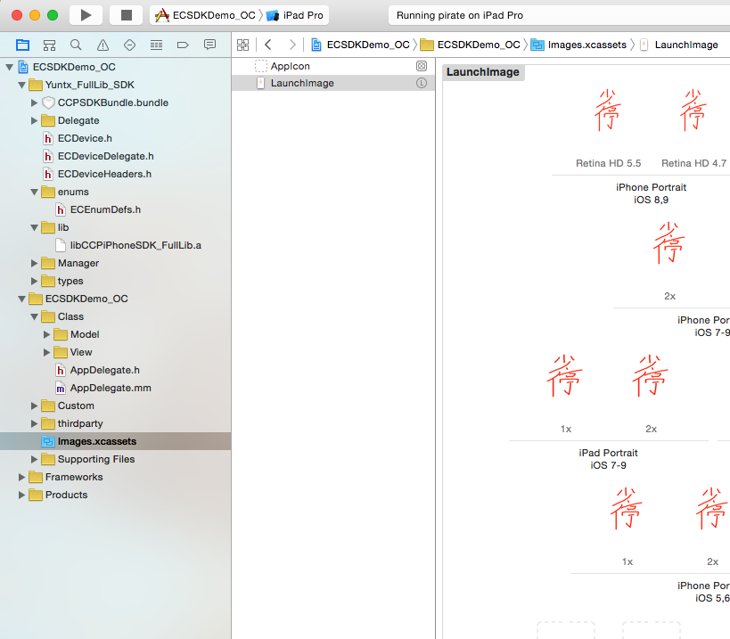730x639 pixels.
Task: Click ECSDKDemo_OC folder in jump bar
Action: 471,45
